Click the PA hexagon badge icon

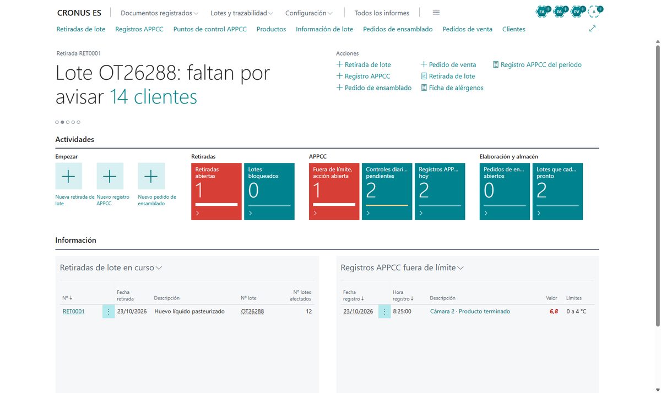click(x=559, y=12)
